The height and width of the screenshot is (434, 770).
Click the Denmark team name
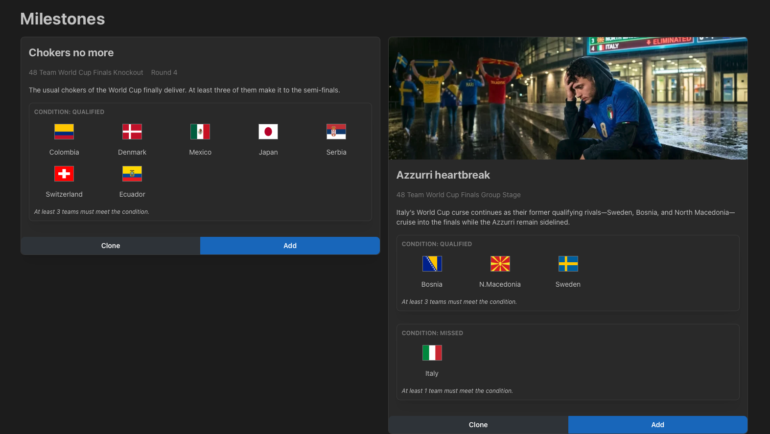[132, 152]
